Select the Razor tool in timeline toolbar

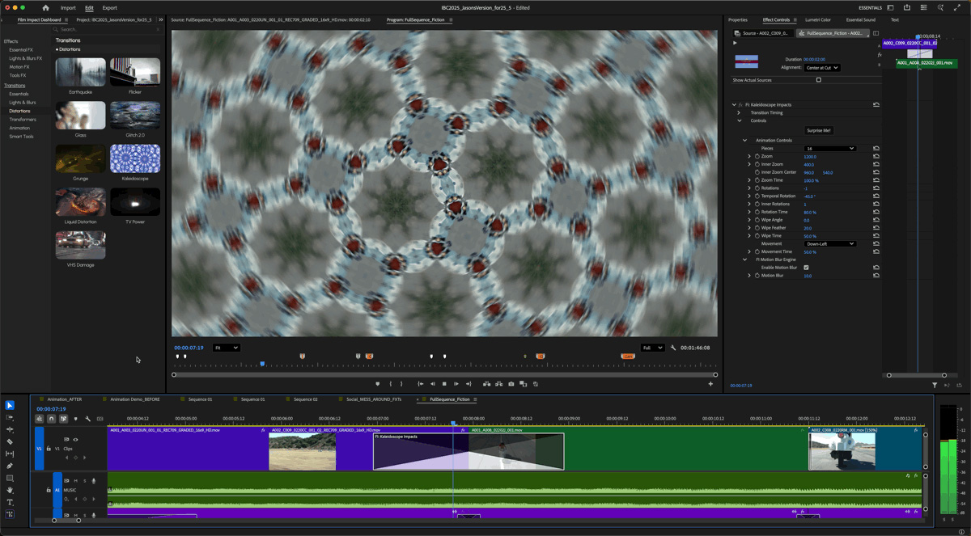pyautogui.click(x=10, y=441)
